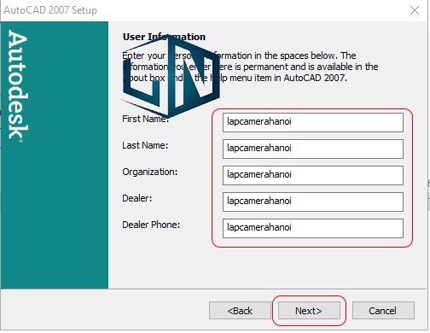Image resolution: width=430 pixels, height=333 pixels.
Task: Click the Dealer Phone: label
Action: [151, 225]
